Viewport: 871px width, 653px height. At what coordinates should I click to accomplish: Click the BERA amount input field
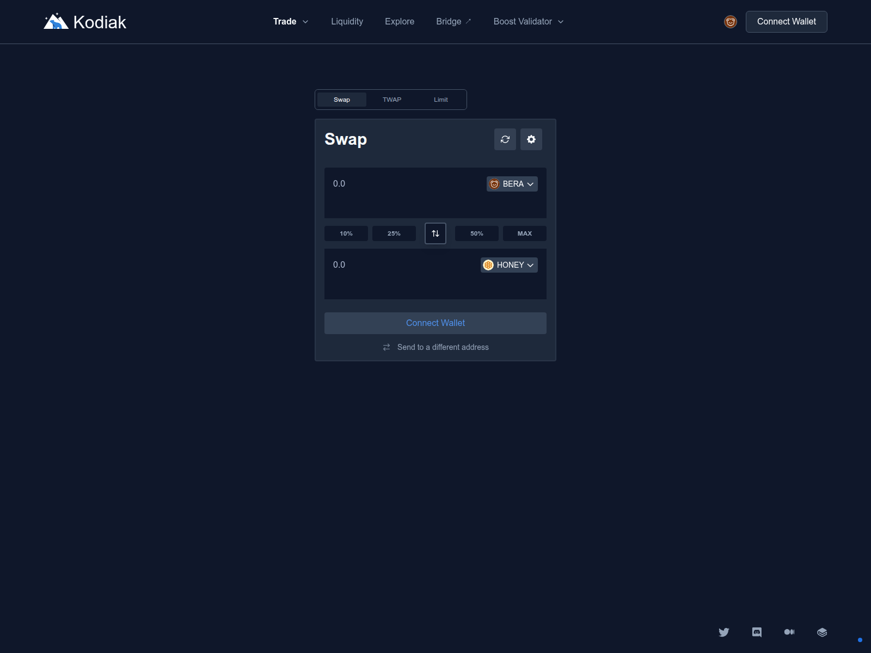(403, 184)
